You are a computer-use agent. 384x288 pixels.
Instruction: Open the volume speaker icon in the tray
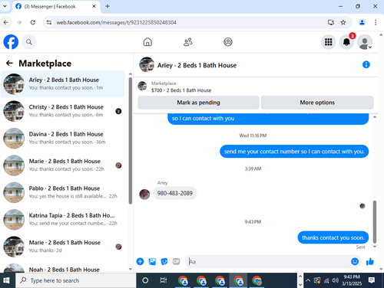tap(335, 280)
